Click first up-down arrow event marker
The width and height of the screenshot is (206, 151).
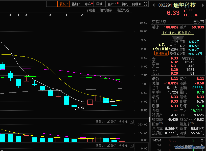click(x=18, y=15)
